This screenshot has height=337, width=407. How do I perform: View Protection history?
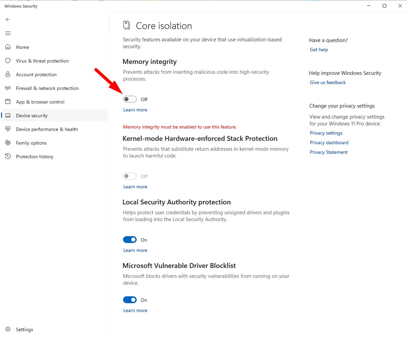(x=54, y=157)
